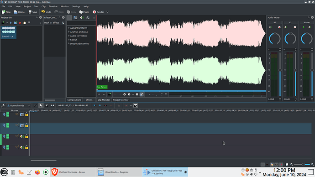Delete clip with red X in Project Bin
Viewport: 315px width, 177px height.
20,23
